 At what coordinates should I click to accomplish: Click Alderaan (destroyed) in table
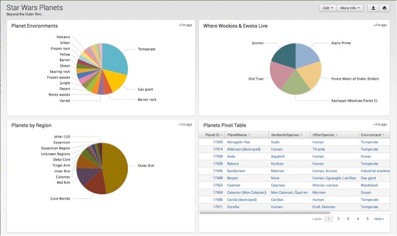click(244, 149)
